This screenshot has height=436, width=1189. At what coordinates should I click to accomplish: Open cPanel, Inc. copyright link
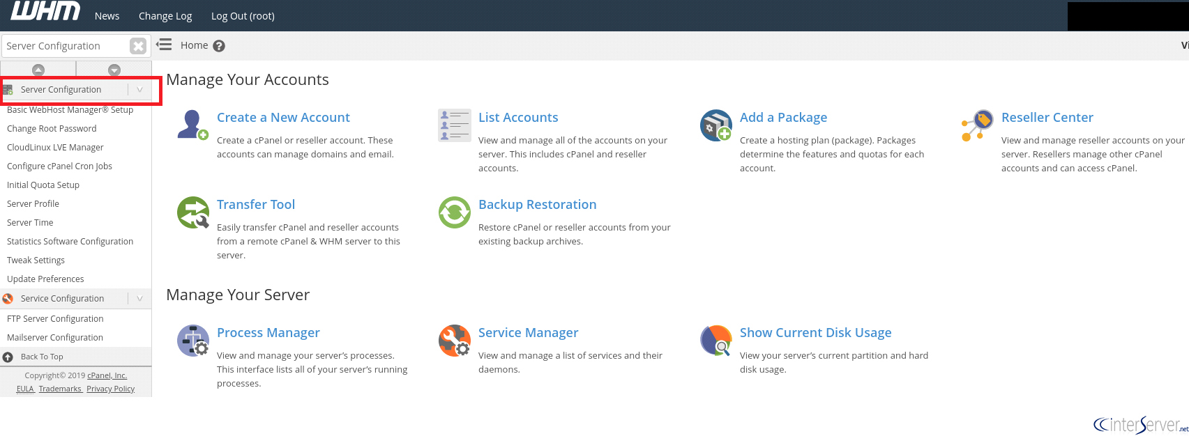coord(107,375)
